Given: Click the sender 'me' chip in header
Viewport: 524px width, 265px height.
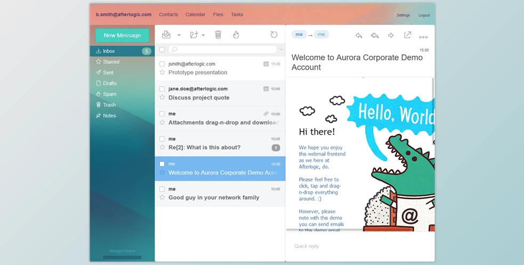Looking at the screenshot, I should pos(299,35).
